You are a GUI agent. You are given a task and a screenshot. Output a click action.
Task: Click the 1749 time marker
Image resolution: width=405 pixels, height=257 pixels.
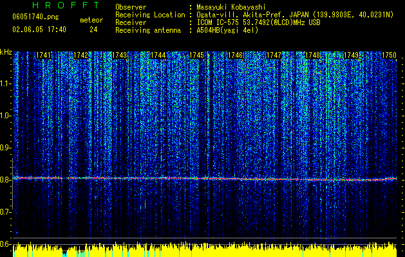tap(352, 55)
